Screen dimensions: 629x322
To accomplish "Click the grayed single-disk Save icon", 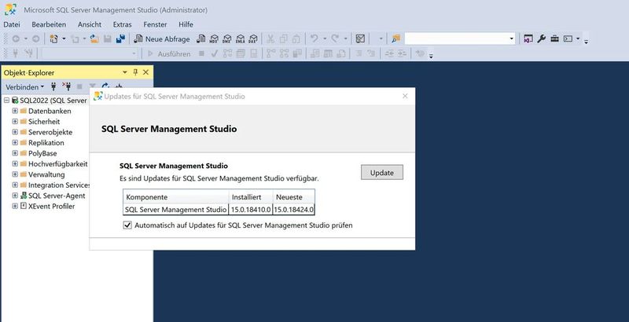I will pos(108,38).
